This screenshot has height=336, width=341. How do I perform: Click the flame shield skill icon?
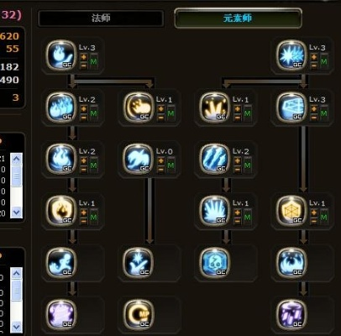[x=61, y=211]
